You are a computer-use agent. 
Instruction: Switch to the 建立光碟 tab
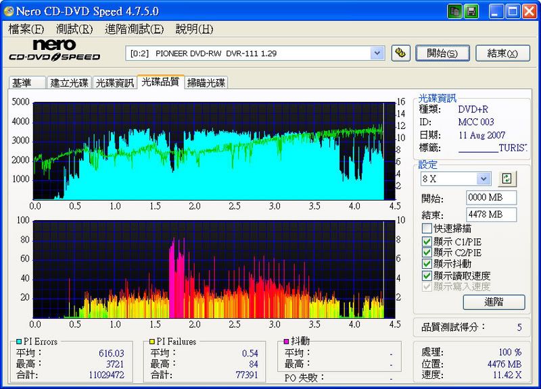click(69, 82)
